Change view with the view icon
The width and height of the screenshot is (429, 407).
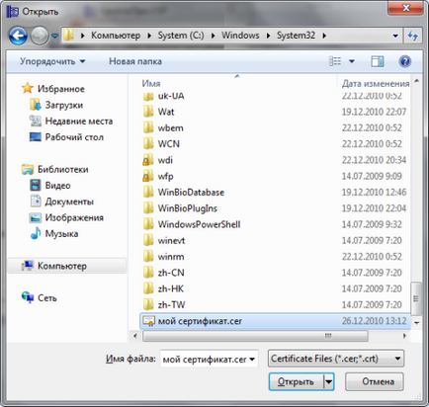tap(335, 61)
